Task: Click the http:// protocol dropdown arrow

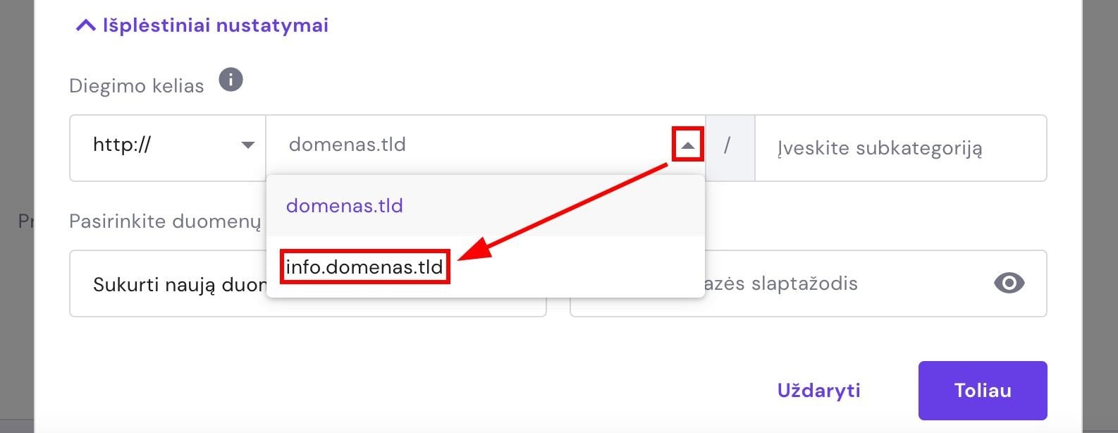Action: pyautogui.click(x=247, y=145)
